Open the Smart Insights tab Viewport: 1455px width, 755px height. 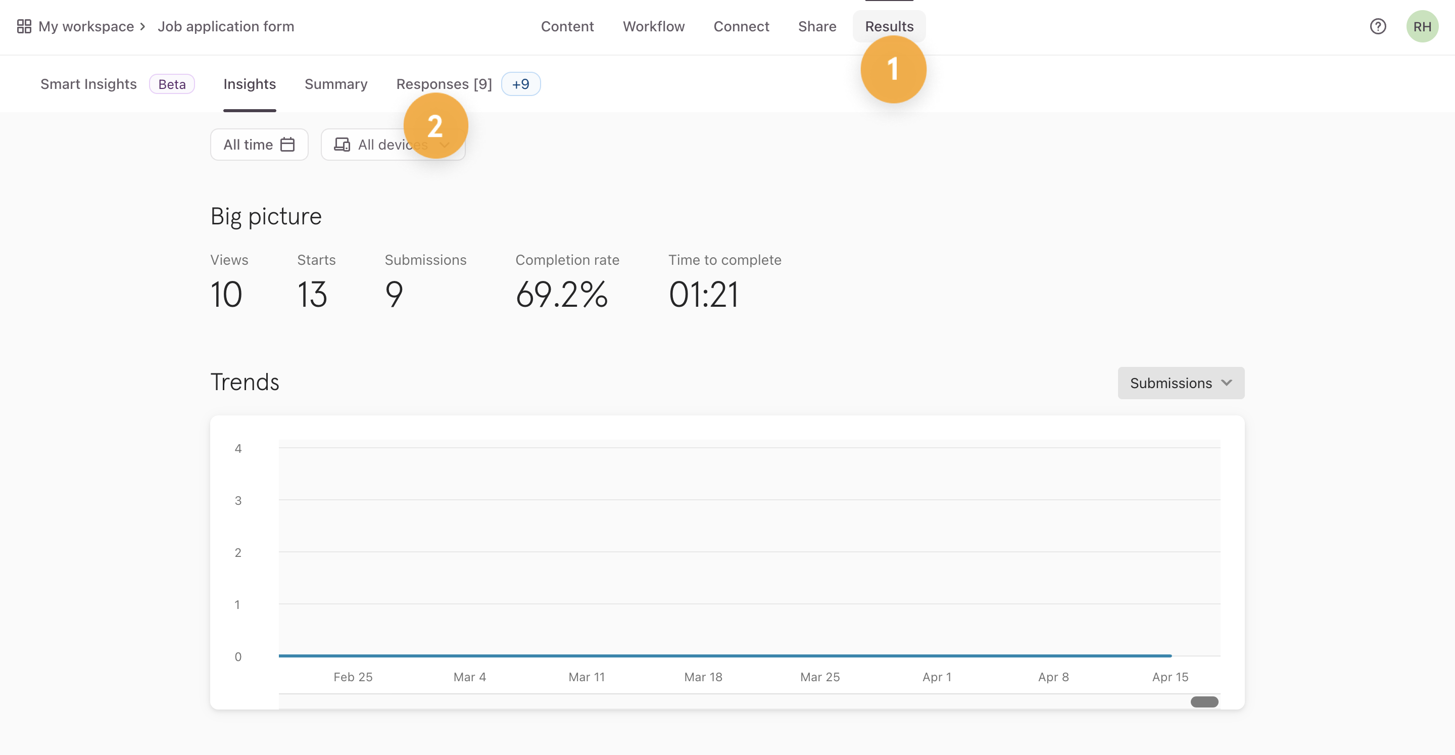point(88,84)
